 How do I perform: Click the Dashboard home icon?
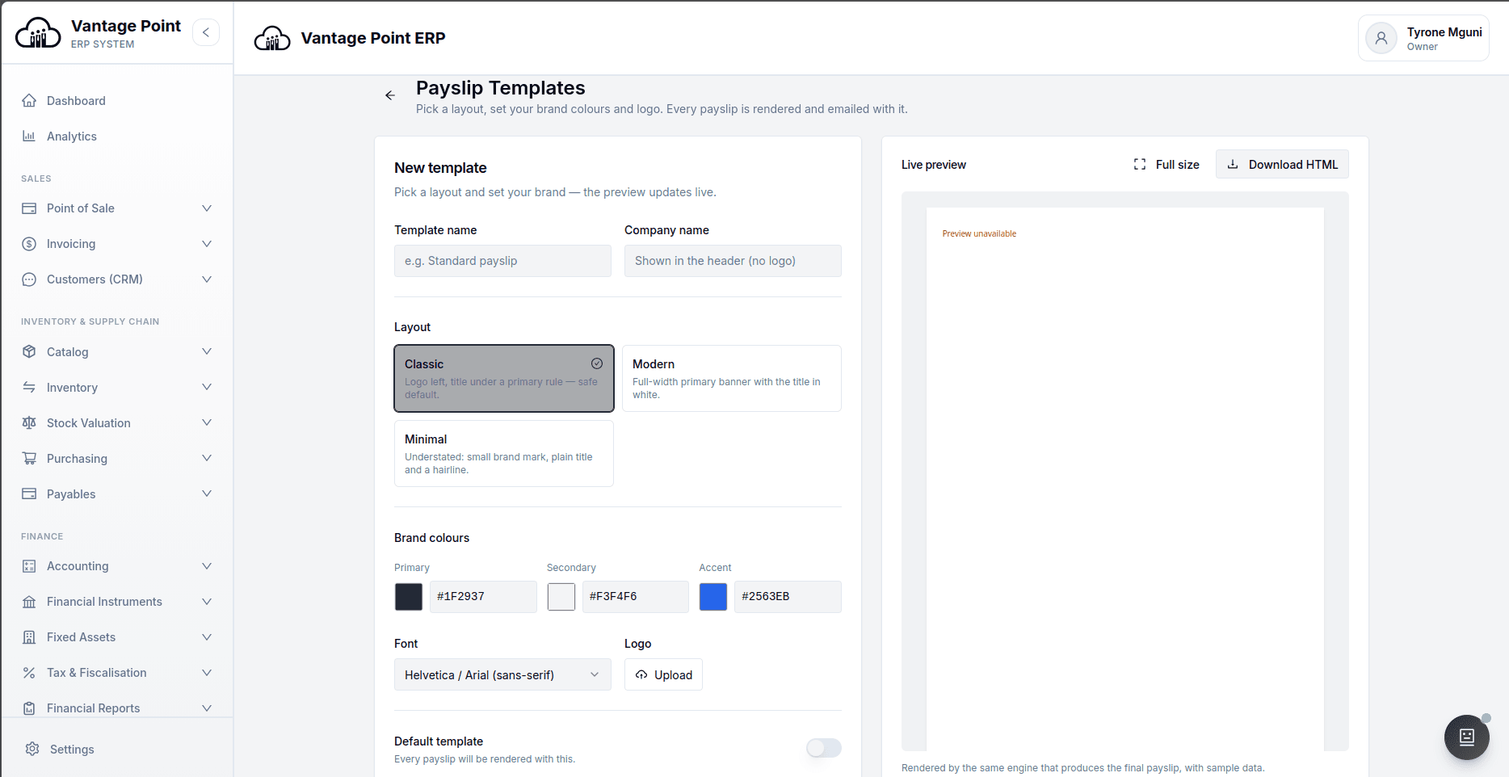[29, 100]
